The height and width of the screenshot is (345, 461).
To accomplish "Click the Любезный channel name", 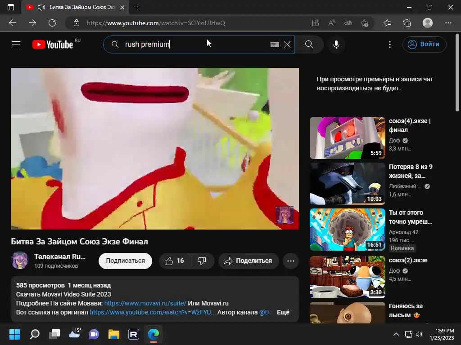I will pyautogui.click(x=405, y=186).
